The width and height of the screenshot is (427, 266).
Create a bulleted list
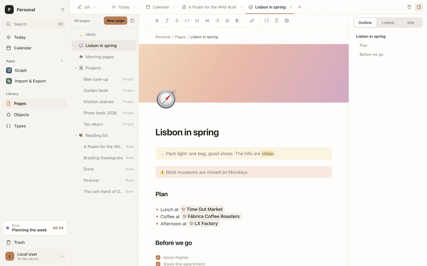tap(217, 21)
